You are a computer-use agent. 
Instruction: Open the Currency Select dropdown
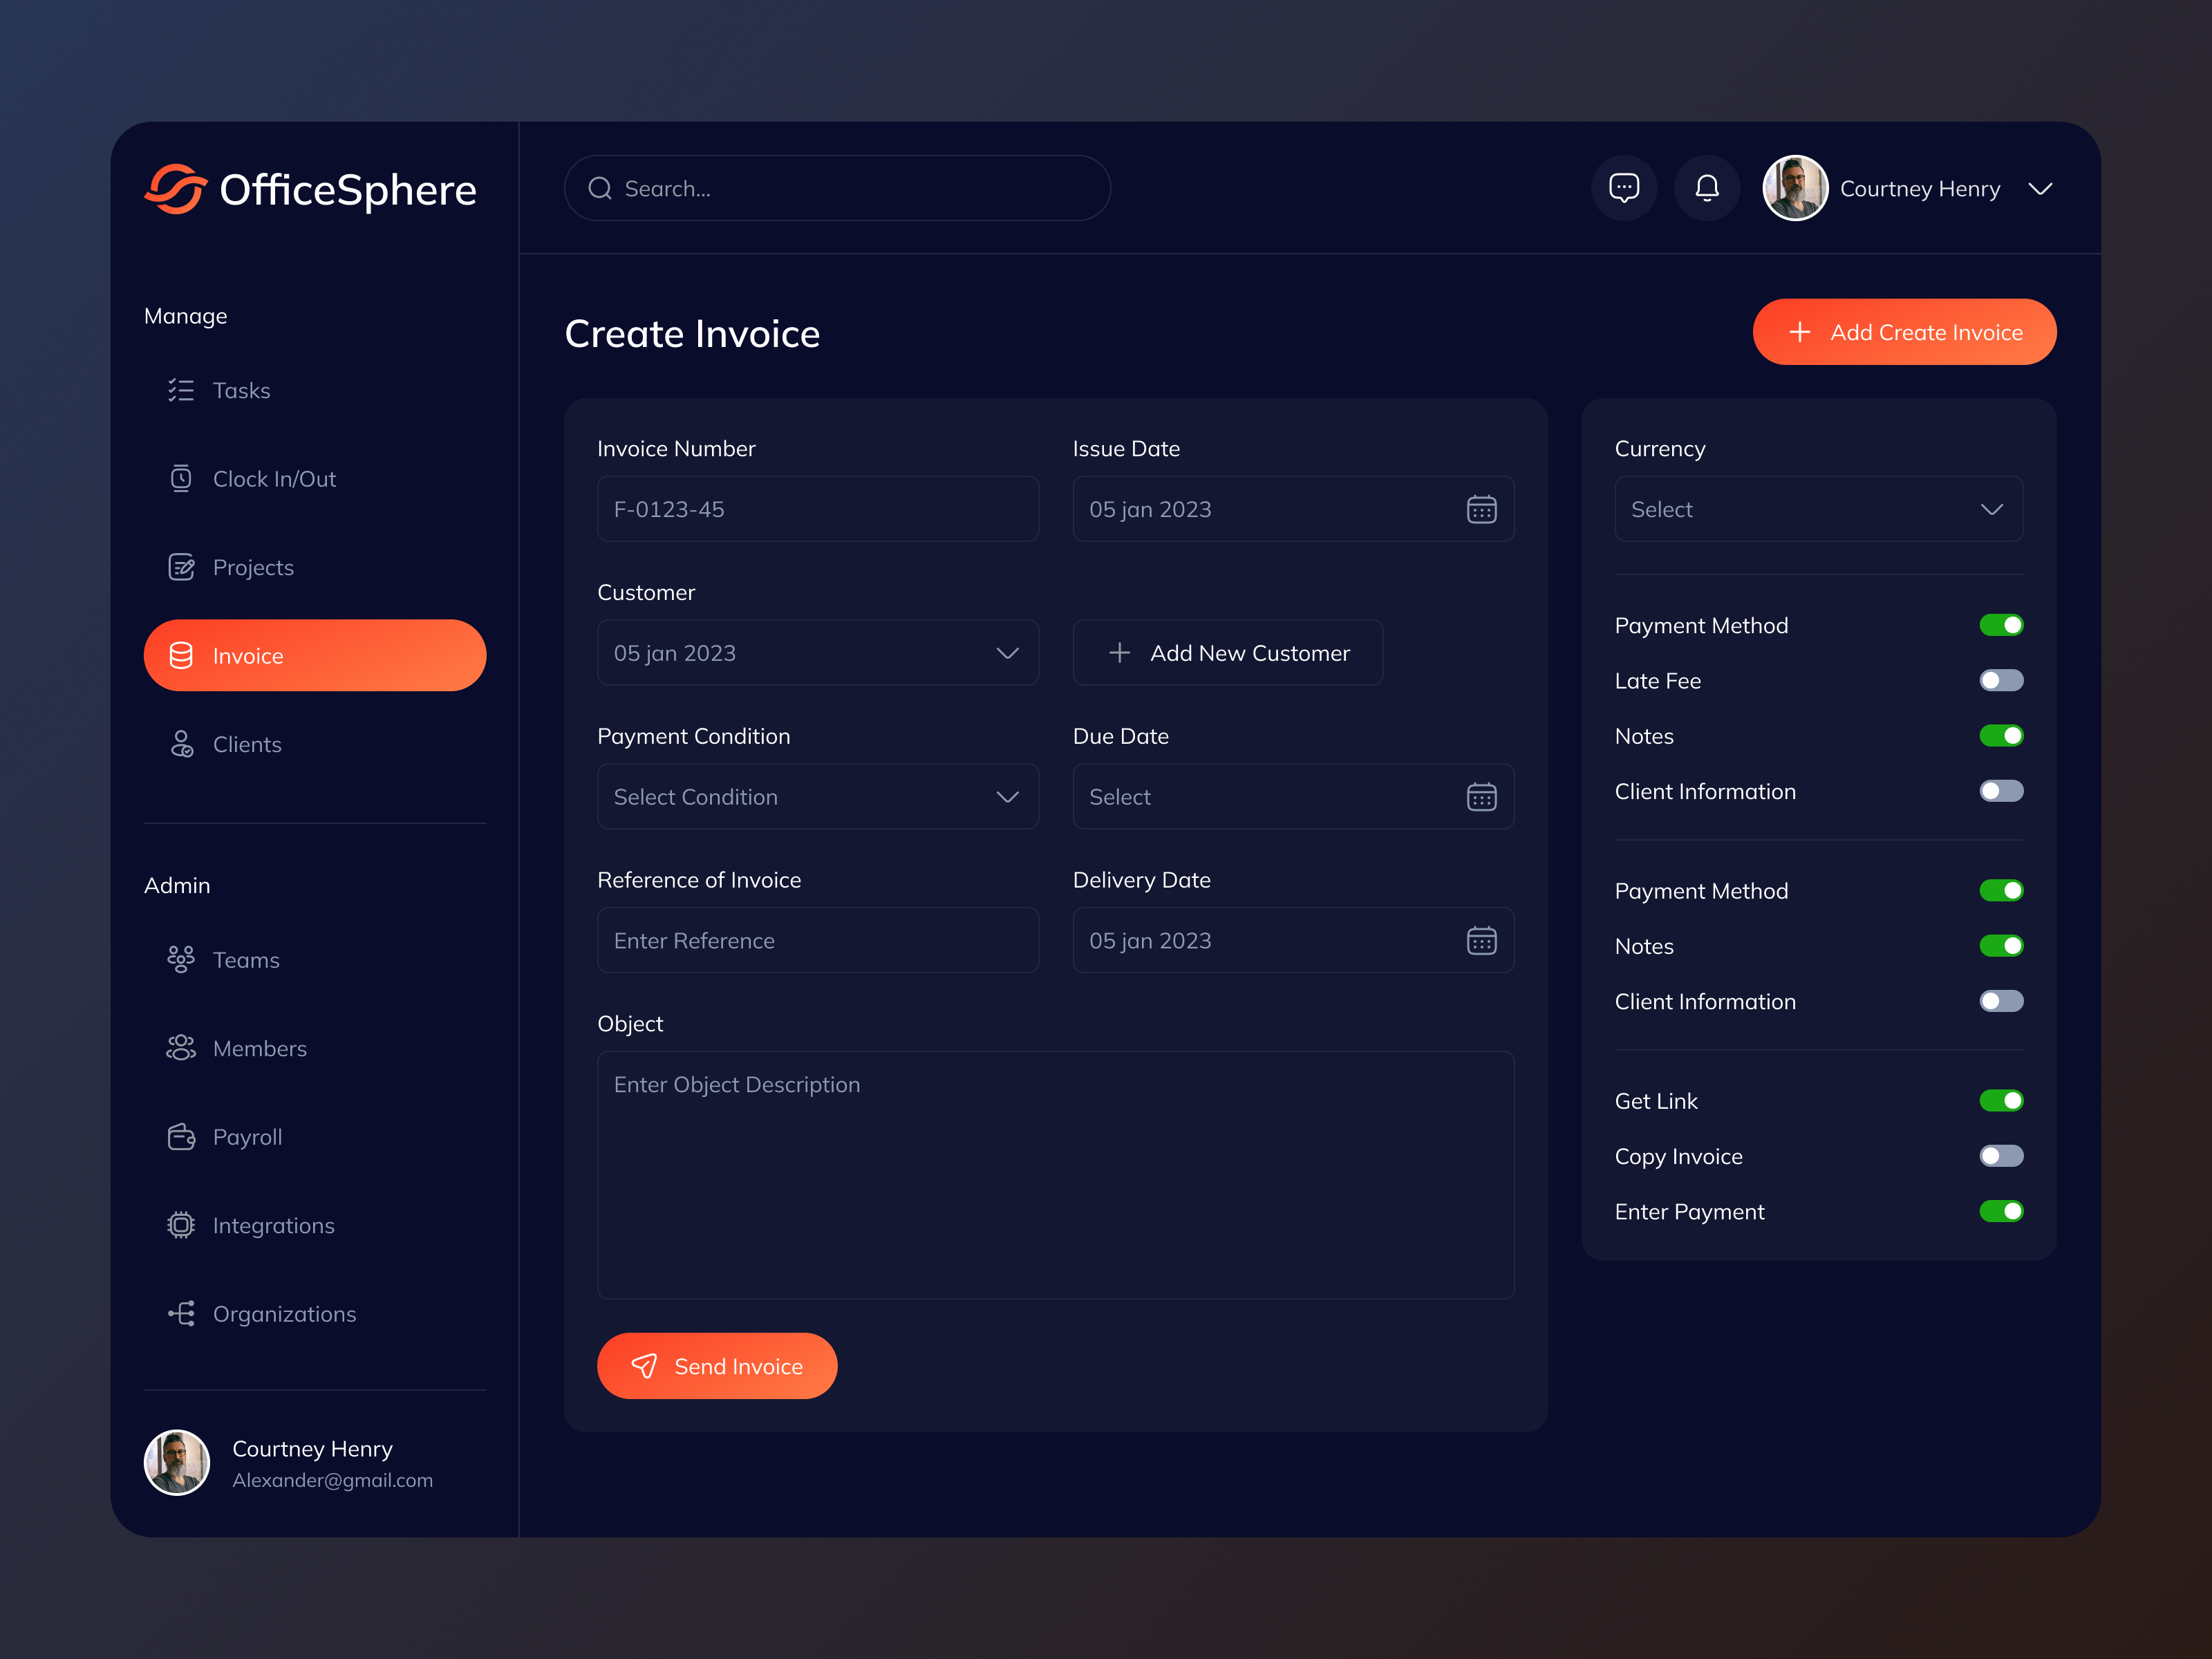click(x=1818, y=509)
